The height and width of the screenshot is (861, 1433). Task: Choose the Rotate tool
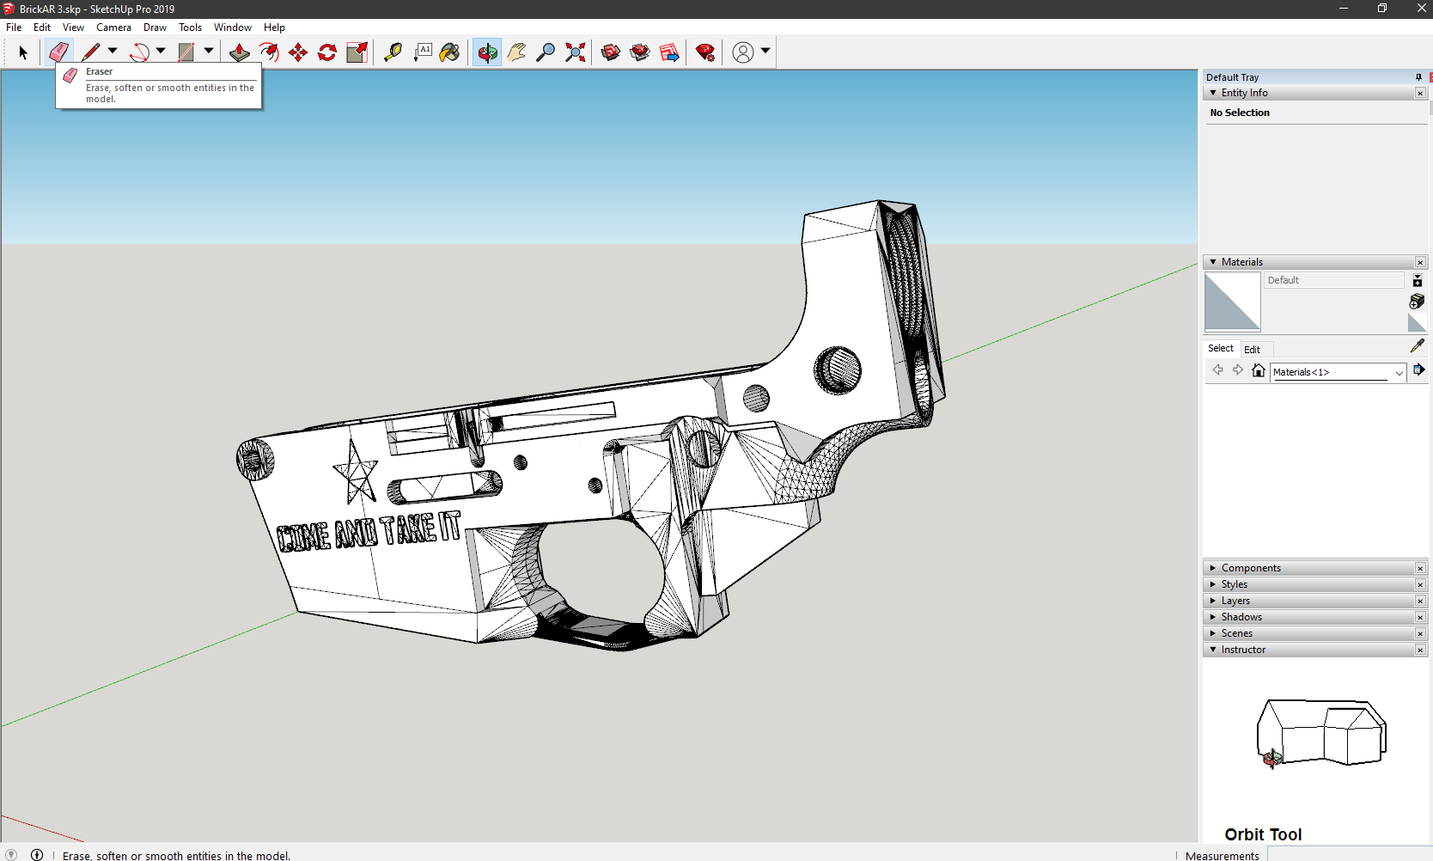pos(327,52)
